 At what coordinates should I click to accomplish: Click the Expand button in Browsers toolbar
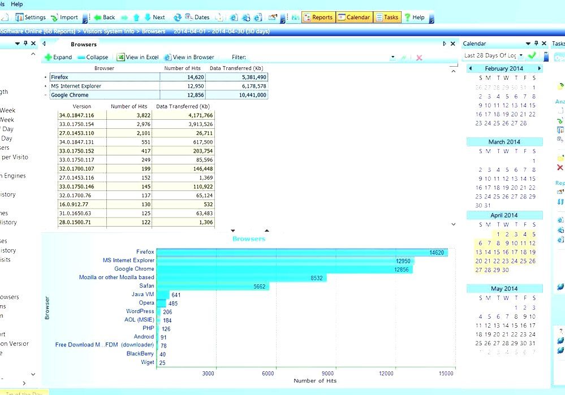[x=58, y=57]
